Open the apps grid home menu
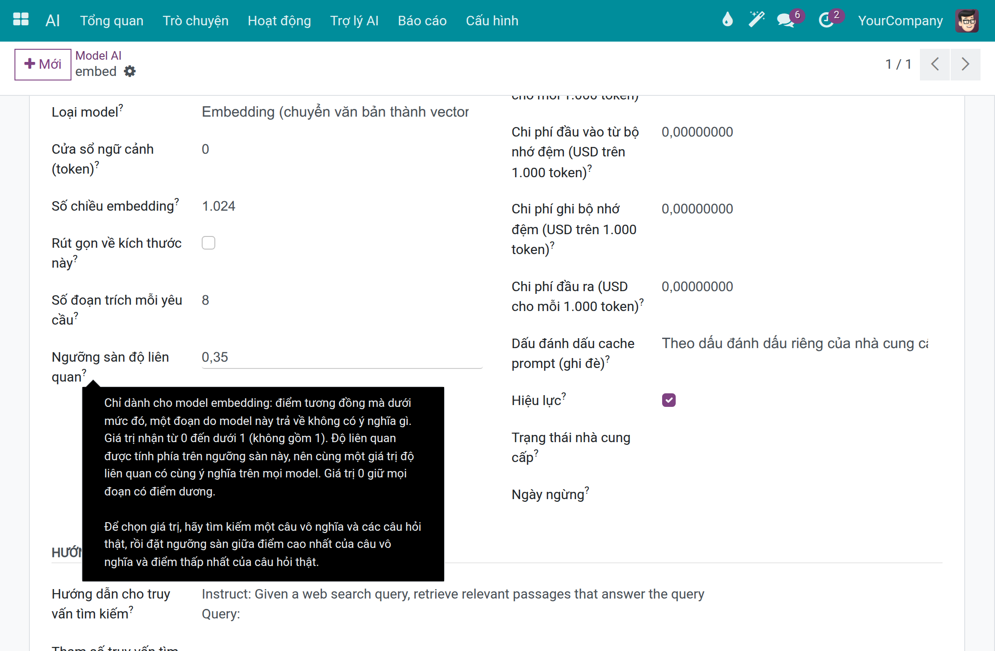Screen dimensions: 995x651 click(21, 20)
